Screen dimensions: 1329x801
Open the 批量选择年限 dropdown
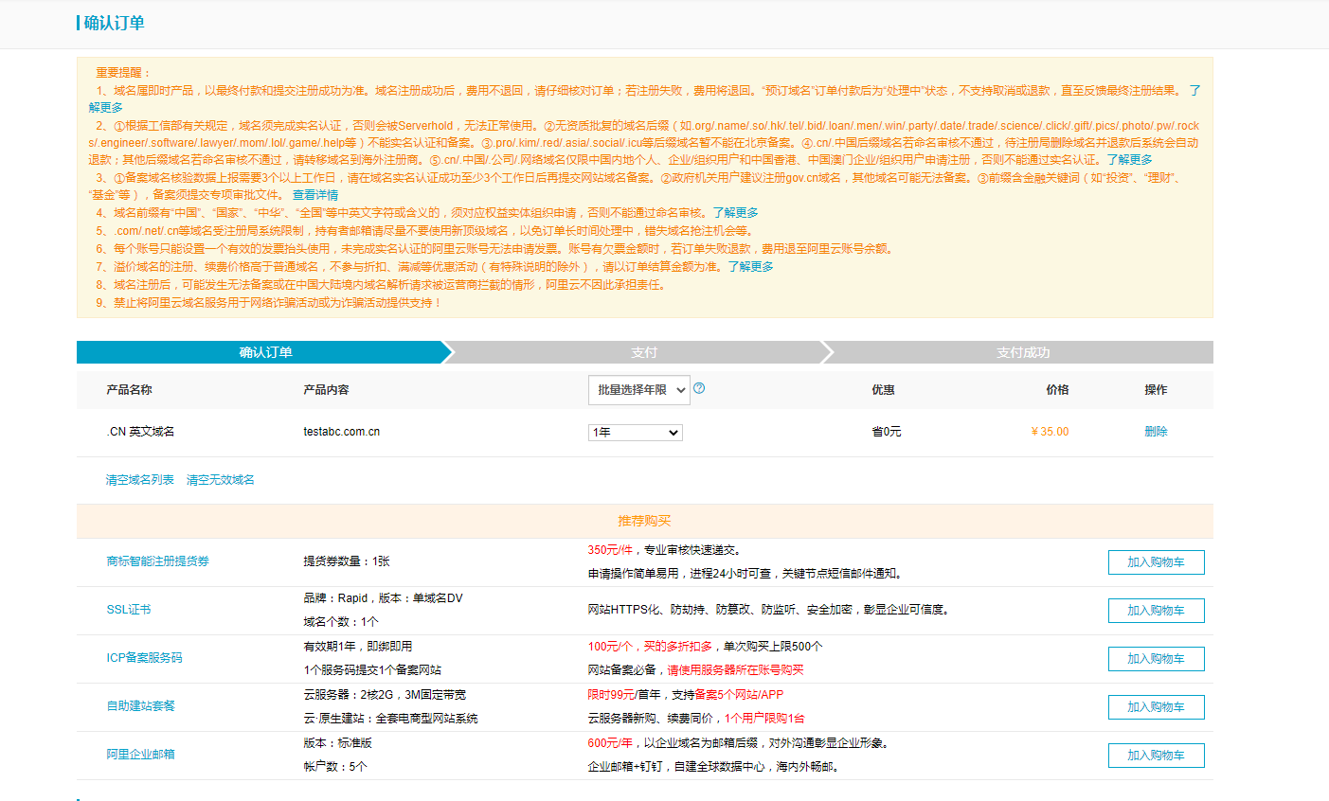tap(639, 390)
